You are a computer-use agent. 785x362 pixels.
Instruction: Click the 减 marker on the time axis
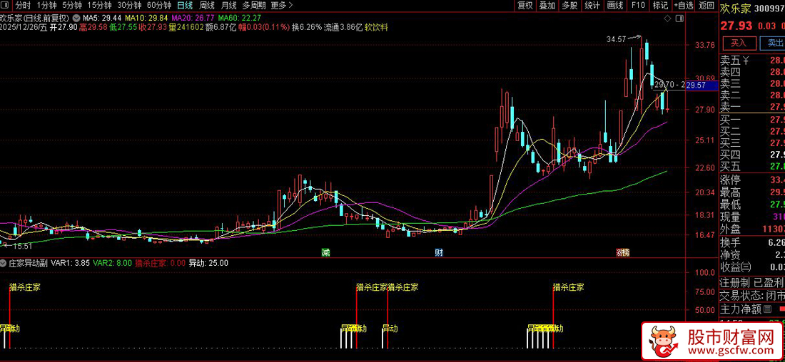[x=326, y=252]
